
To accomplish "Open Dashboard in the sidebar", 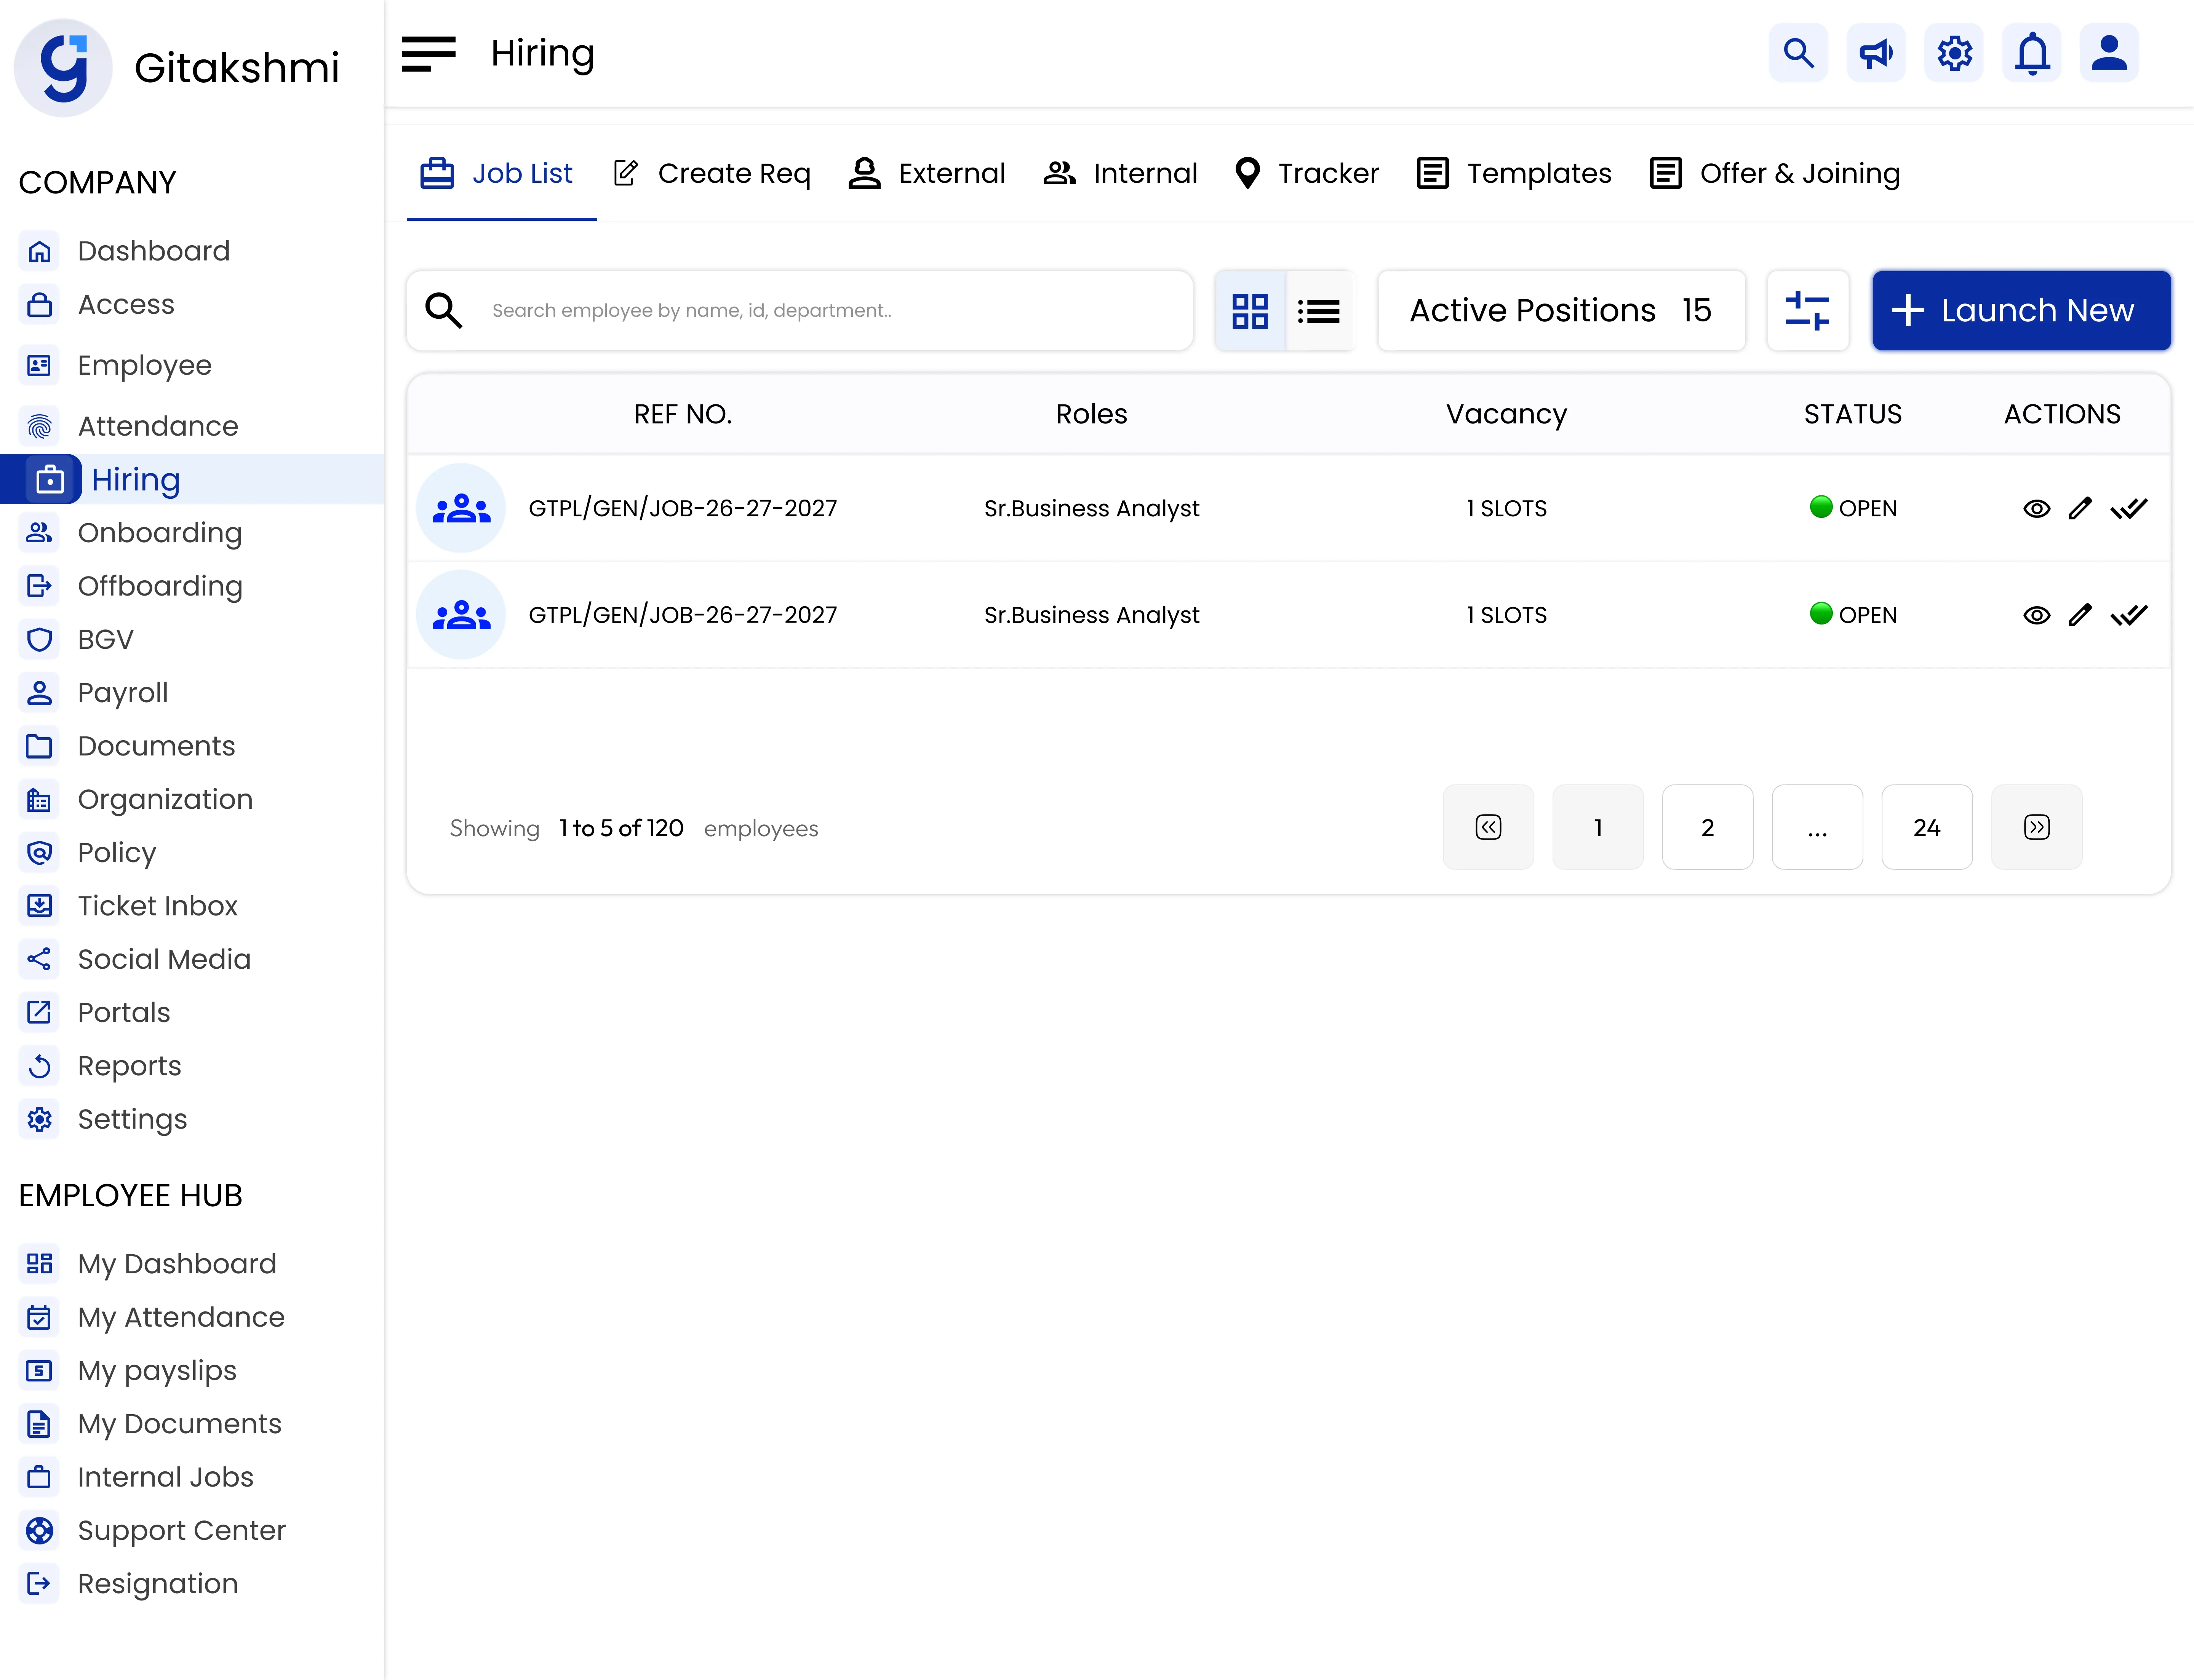I will (125, 251).
